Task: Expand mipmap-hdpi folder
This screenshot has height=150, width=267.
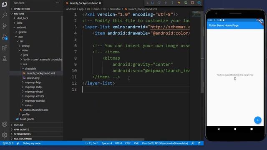Action: [x=36, y=82]
